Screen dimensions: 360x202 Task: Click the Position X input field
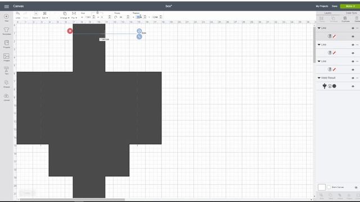click(x=139, y=17)
